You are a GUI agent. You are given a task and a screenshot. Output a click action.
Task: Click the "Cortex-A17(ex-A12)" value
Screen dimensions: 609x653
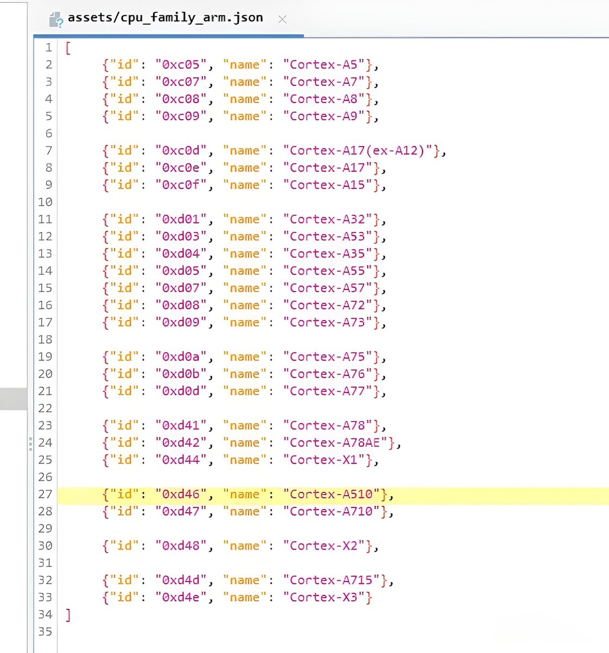358,151
